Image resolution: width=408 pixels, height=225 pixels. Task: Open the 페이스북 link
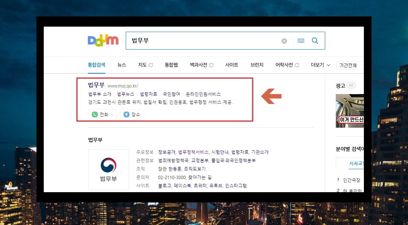tap(182, 186)
